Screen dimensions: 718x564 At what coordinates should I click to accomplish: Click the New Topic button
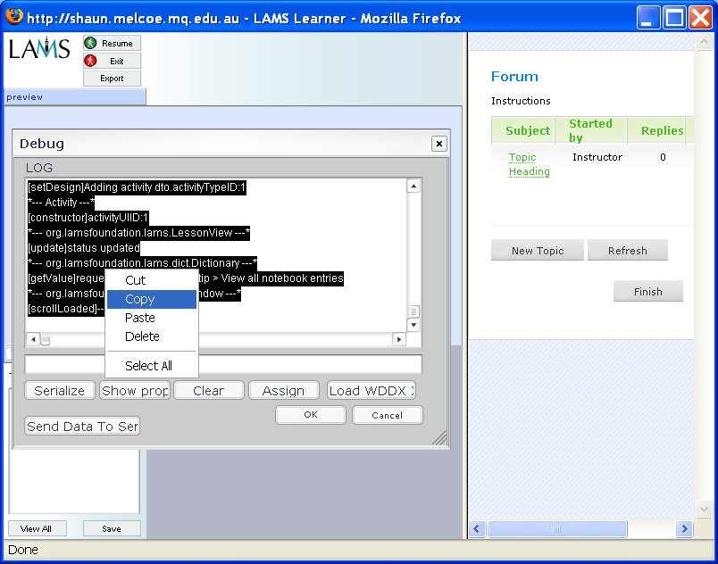click(x=538, y=251)
